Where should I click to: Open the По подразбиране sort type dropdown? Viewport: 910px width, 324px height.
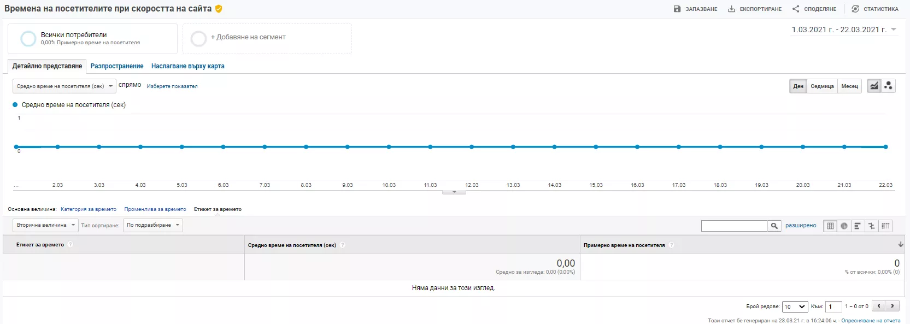[153, 225]
